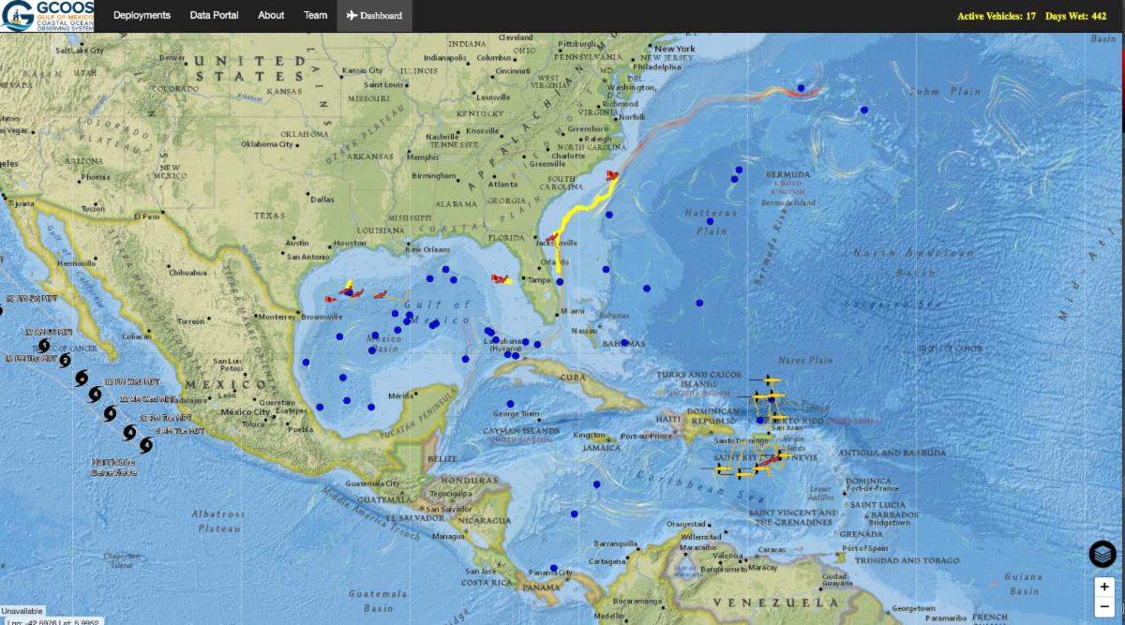Click red glider icon near Brownsville
The height and width of the screenshot is (625, 1125).
tap(331, 299)
